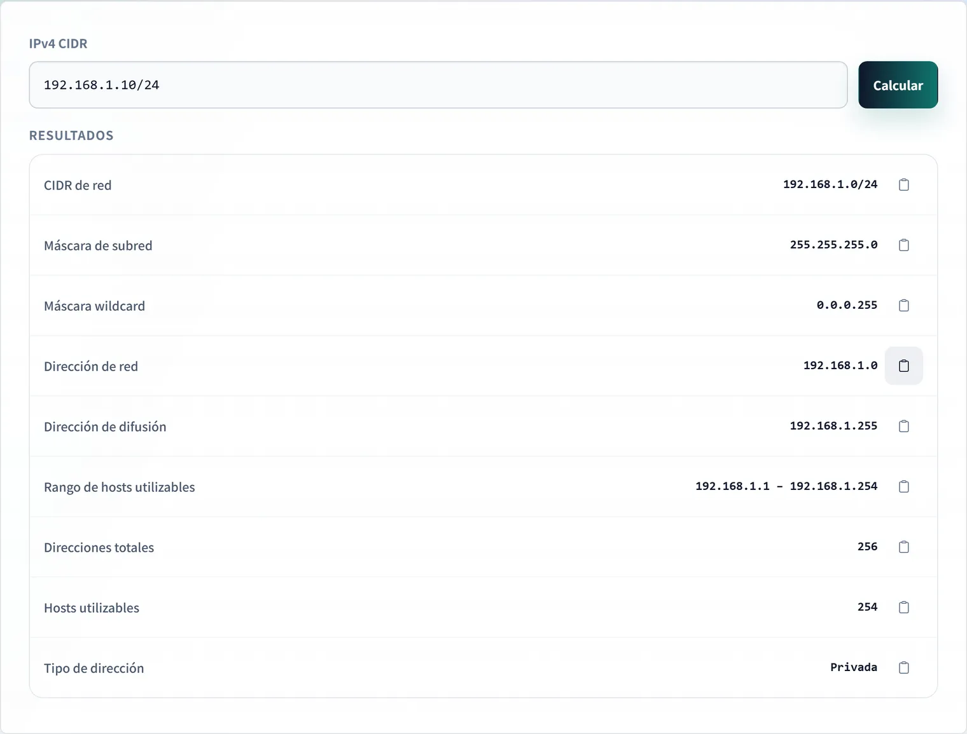
Task: Copy the Dirección de difusión value
Action: [x=903, y=426]
